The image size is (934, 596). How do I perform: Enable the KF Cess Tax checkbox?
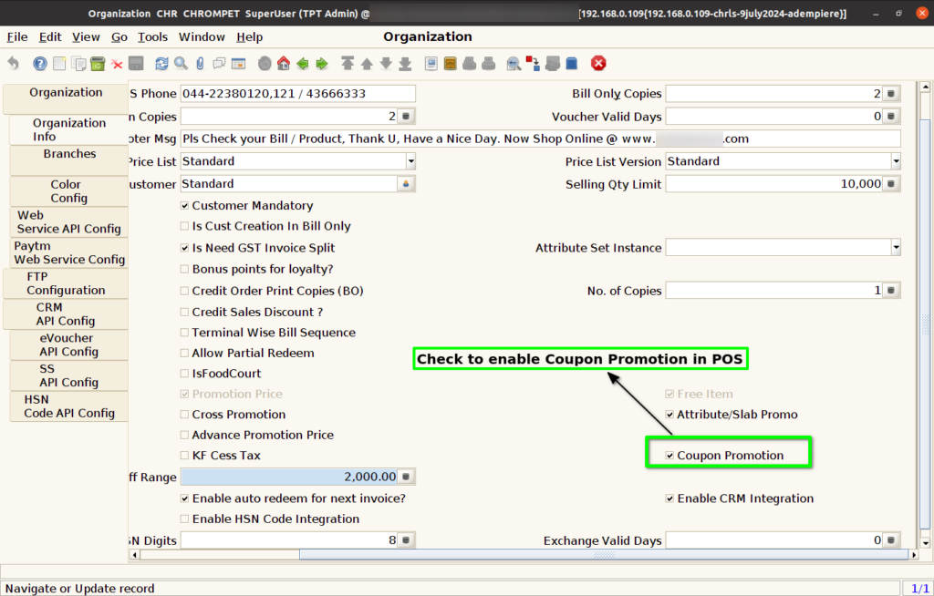(184, 456)
